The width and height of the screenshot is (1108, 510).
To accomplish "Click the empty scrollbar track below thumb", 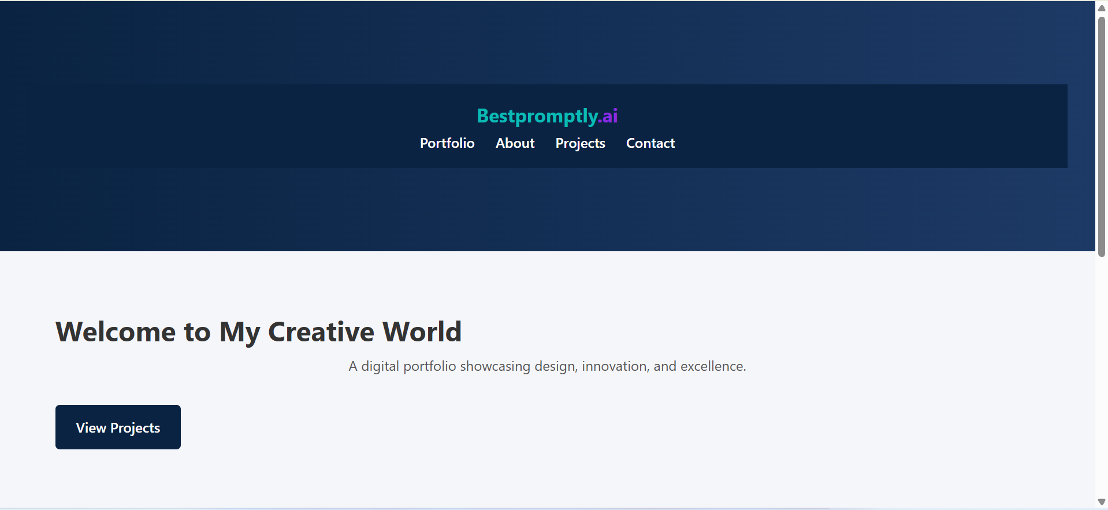I will coord(1101,375).
